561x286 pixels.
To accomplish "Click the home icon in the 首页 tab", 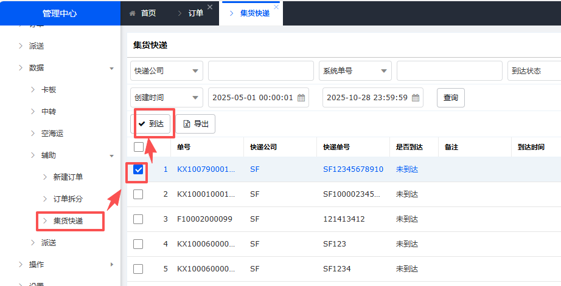I will click(132, 13).
